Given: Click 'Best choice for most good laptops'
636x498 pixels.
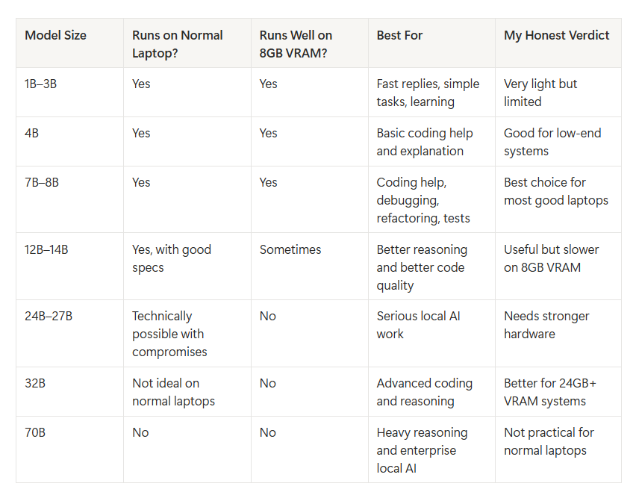Looking at the screenshot, I should tap(556, 191).
